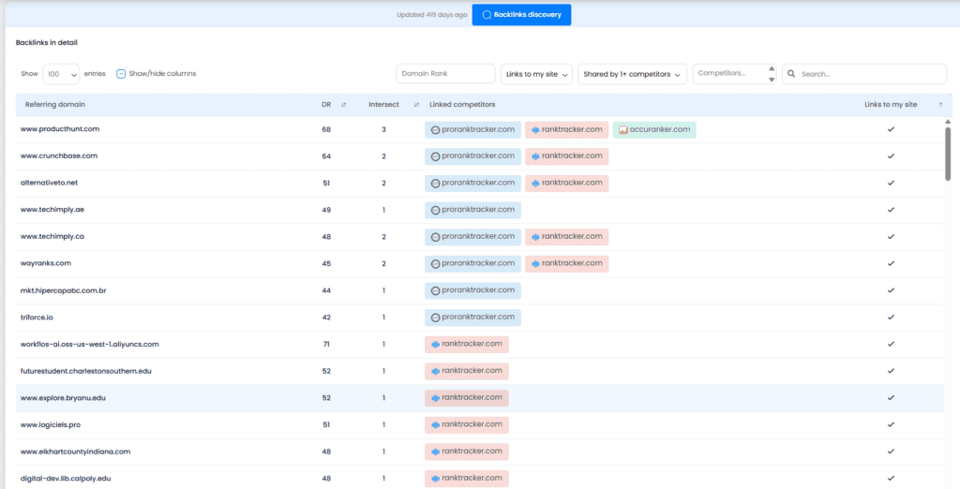
Task: Sort by DR column sort icon
Action: [x=344, y=105]
